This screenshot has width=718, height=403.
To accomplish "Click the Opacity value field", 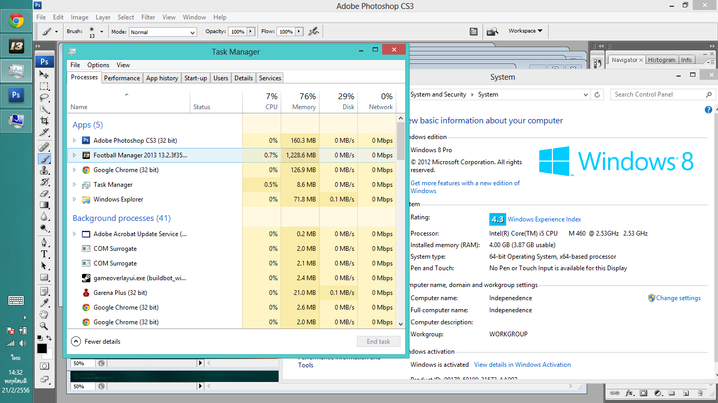I will (238, 31).
